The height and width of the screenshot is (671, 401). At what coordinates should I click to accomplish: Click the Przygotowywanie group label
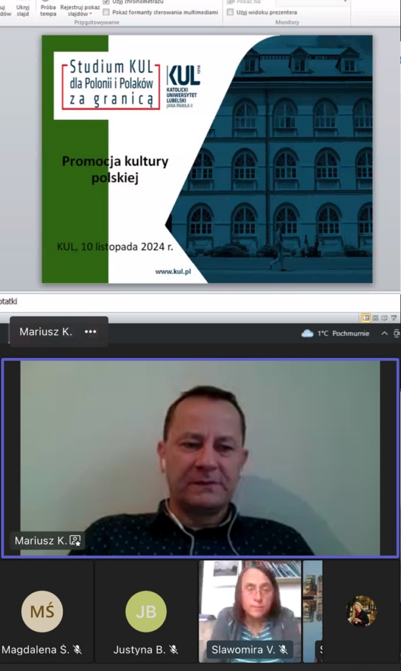(97, 22)
